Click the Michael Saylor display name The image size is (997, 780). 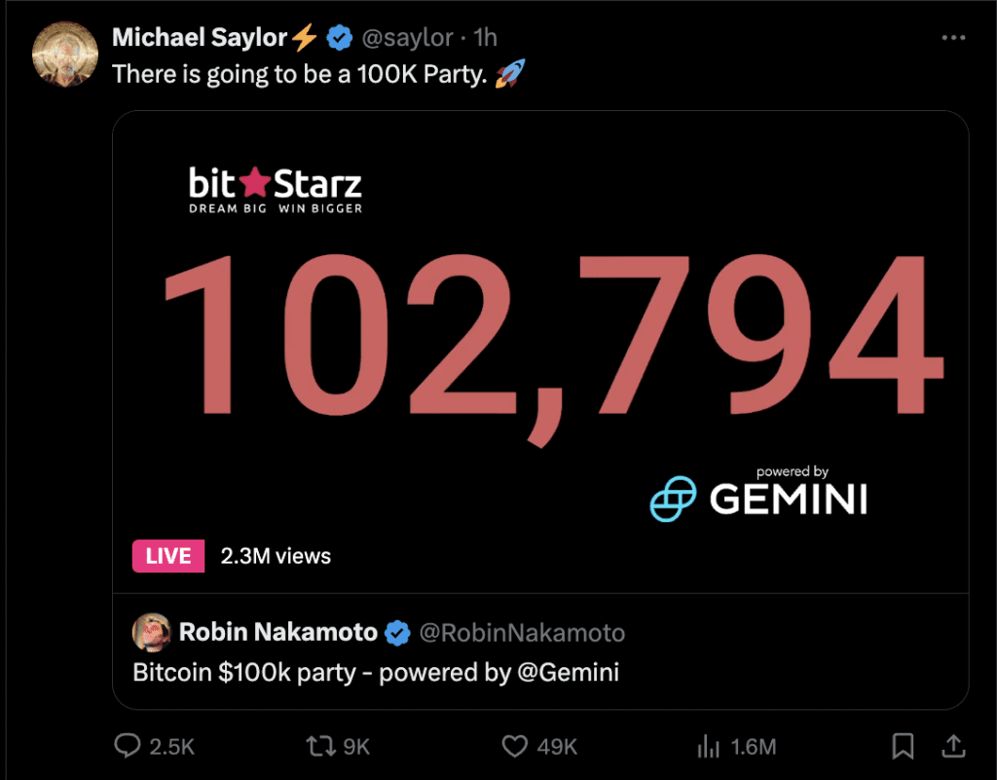click(200, 38)
